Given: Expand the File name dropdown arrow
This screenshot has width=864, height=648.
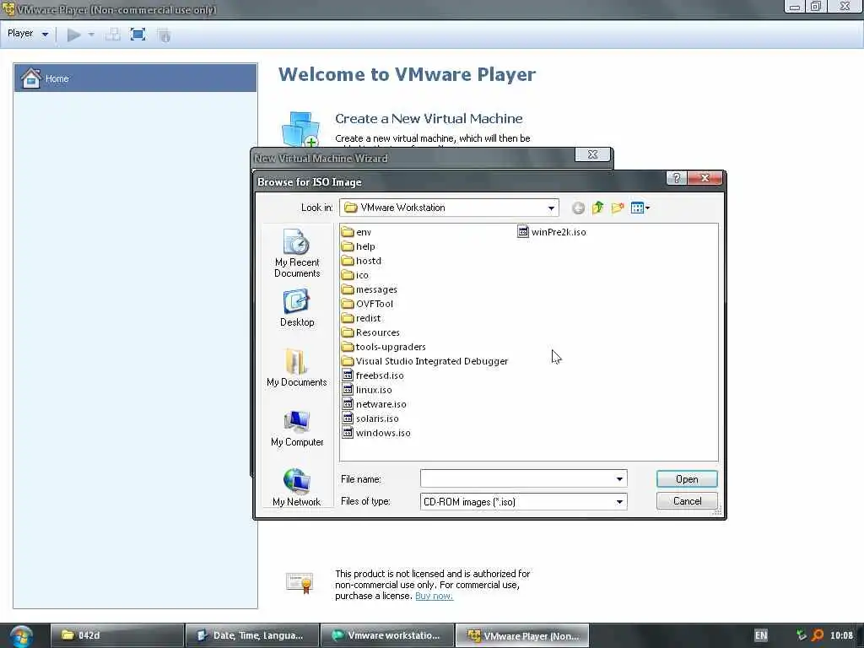Looking at the screenshot, I should 619,479.
